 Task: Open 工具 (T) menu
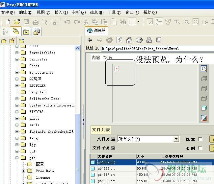(x=115, y=12)
